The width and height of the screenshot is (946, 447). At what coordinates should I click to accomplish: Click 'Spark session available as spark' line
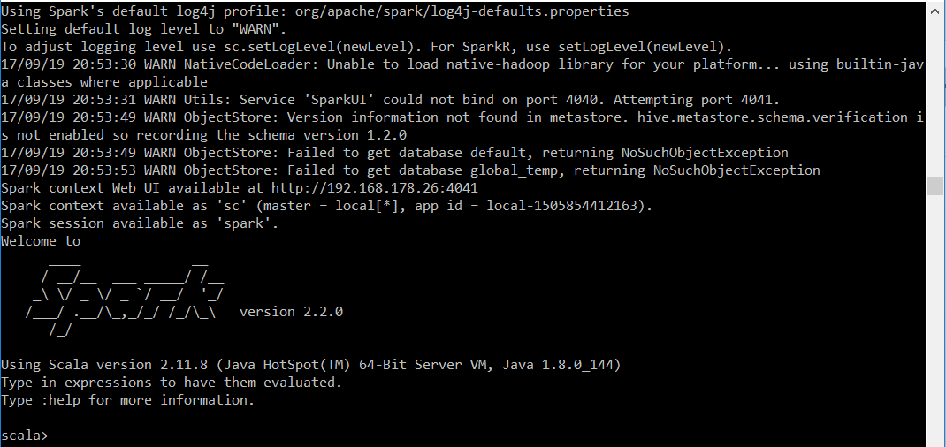pyautogui.click(x=140, y=223)
